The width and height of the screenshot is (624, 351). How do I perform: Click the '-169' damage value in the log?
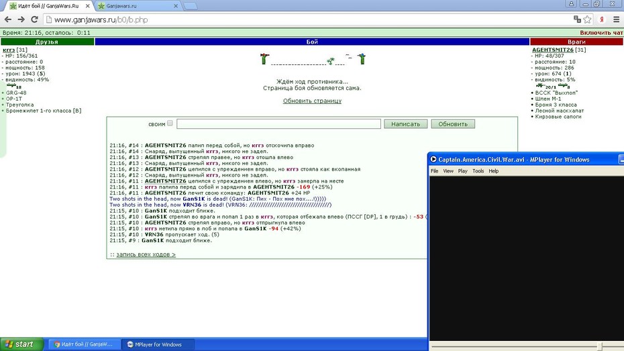point(304,187)
